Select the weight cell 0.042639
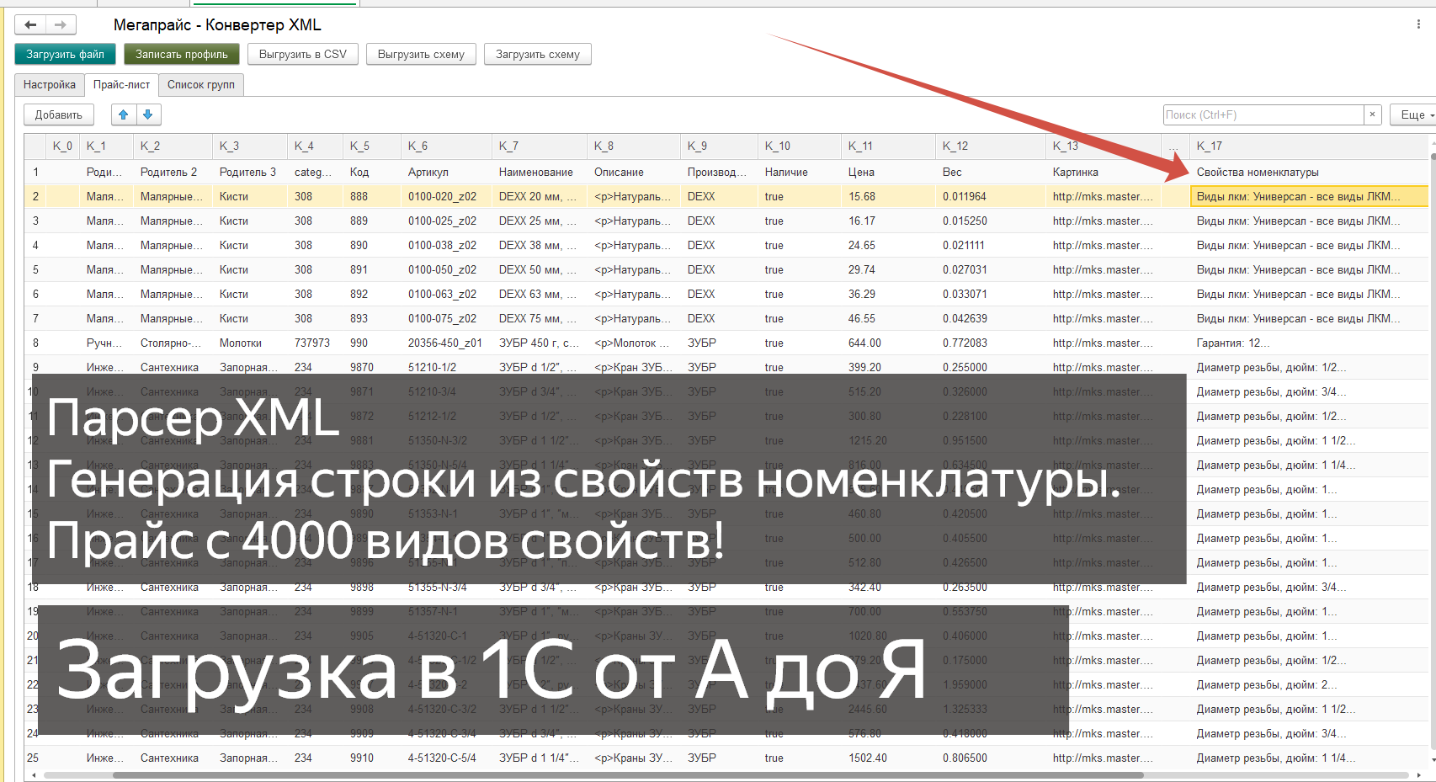 (x=992, y=318)
